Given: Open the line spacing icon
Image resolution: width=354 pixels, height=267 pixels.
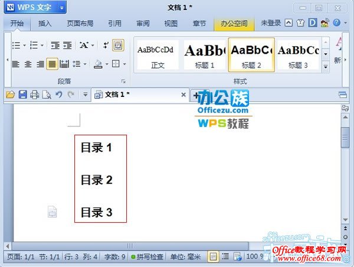Looking at the screenshot, I should click(77, 64).
